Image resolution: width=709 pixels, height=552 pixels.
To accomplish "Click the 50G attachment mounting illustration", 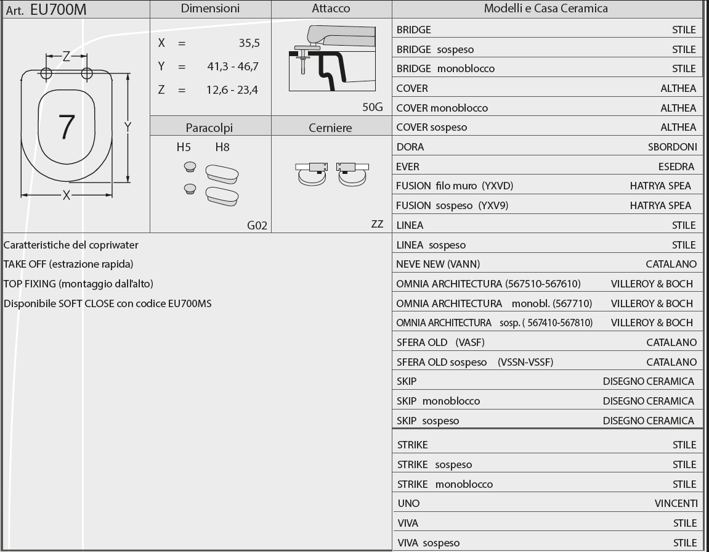I will 331,59.
